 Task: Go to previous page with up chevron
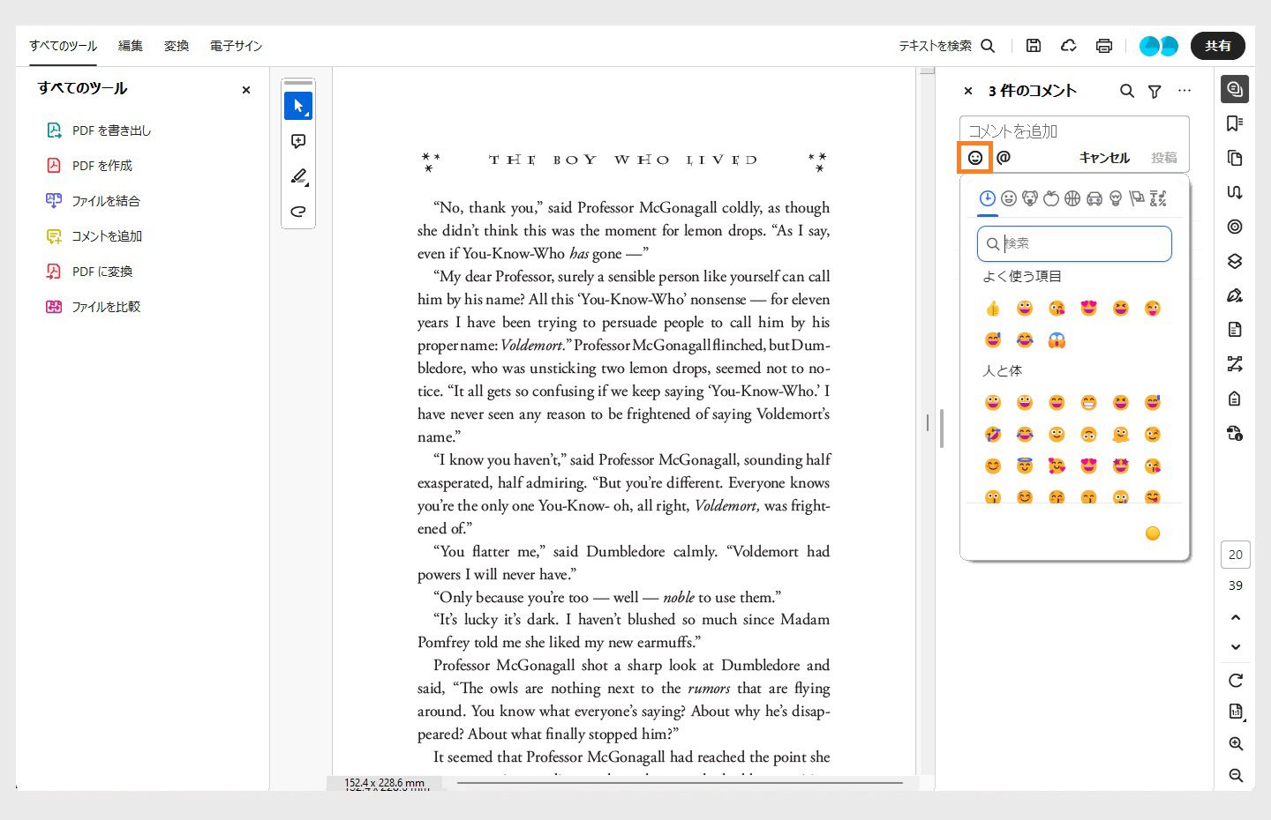tap(1236, 617)
